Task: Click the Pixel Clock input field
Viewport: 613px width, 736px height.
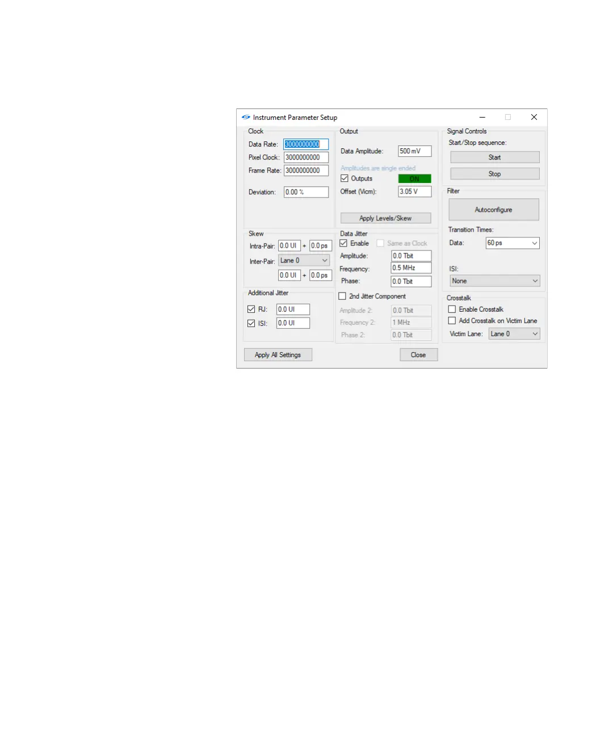Action: pos(306,157)
